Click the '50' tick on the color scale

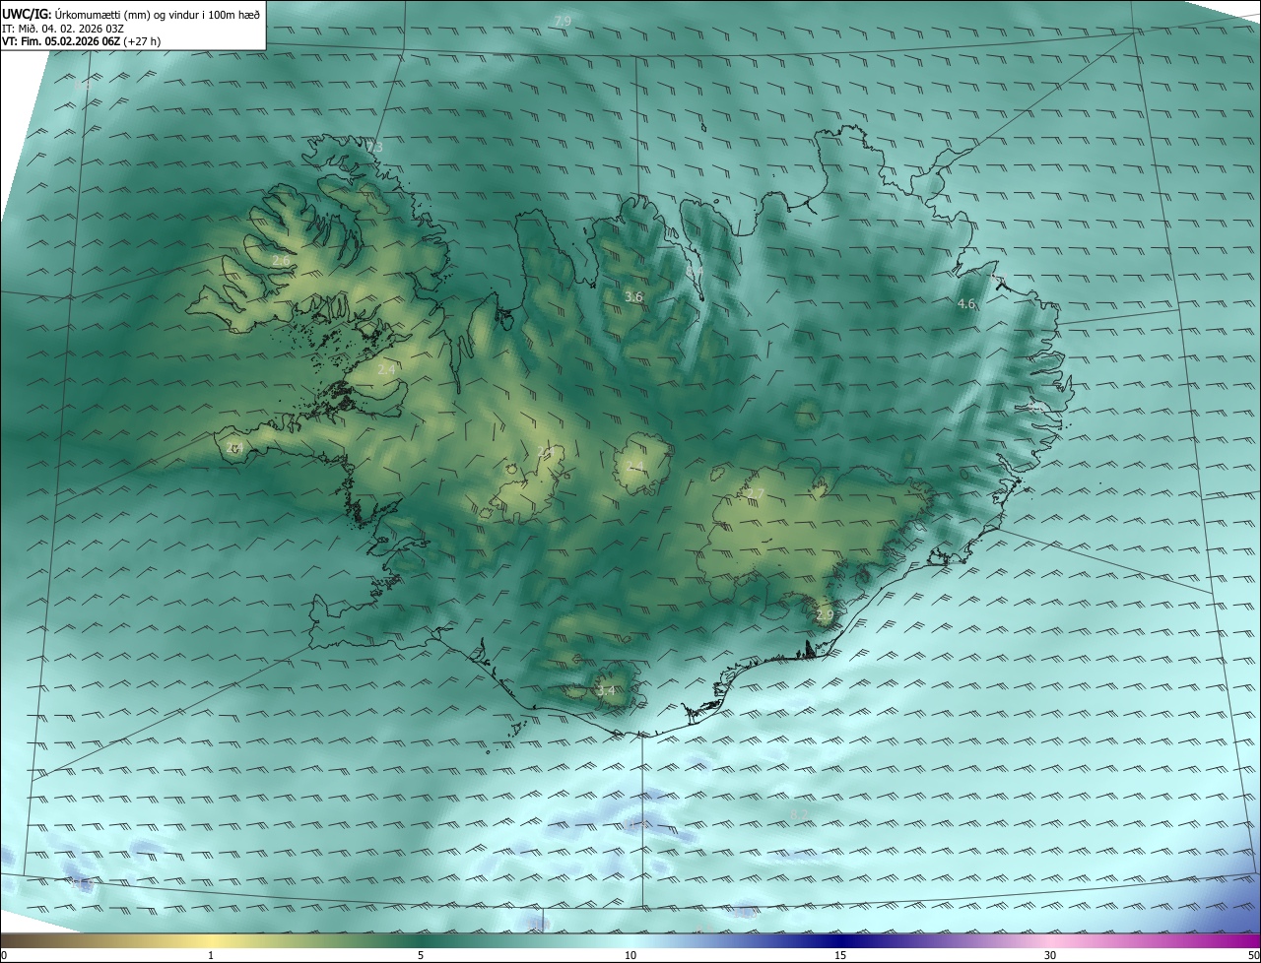click(1253, 955)
